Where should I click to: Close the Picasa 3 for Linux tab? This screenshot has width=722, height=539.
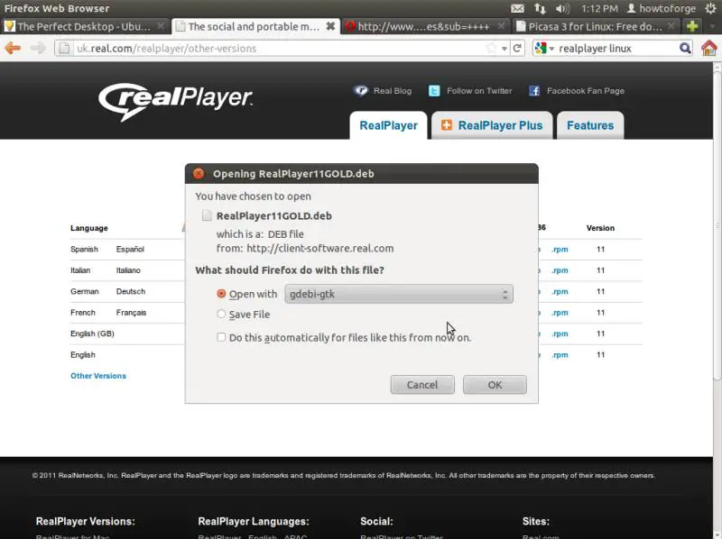point(671,26)
